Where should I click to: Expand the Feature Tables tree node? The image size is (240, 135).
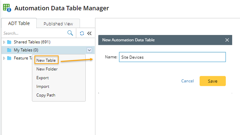point(4,58)
